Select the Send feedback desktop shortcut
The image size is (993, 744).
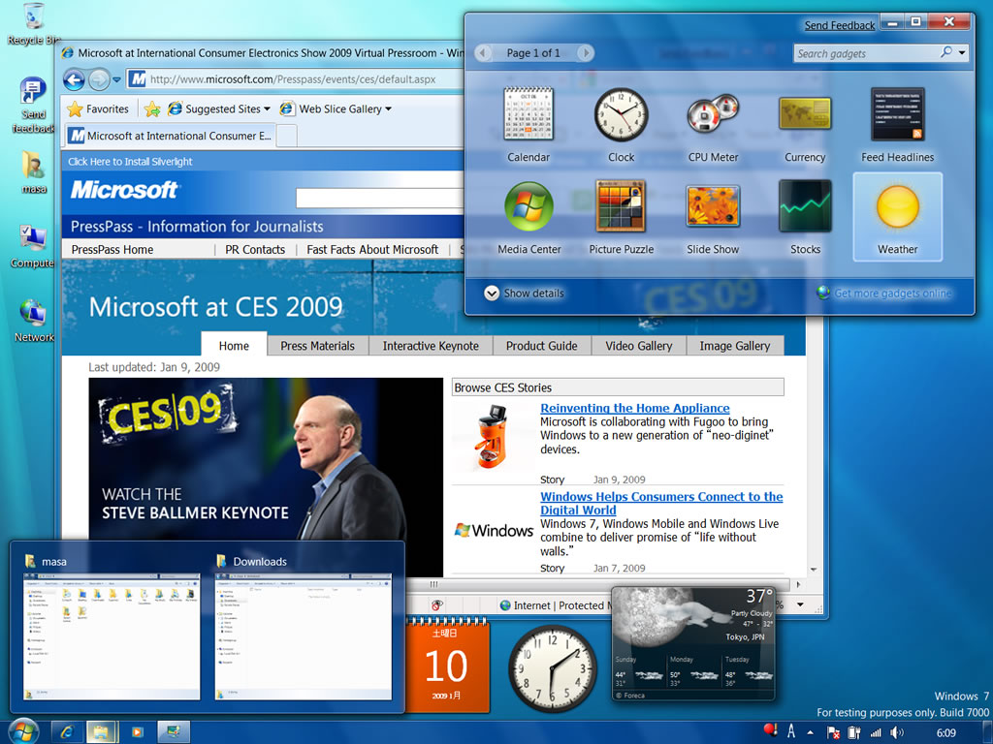pos(33,105)
